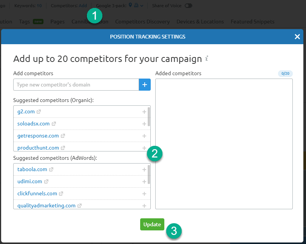Viewport: 306px width, 244px height.
Task: Open clickfunnels.com external link icon
Action: pos(61,193)
